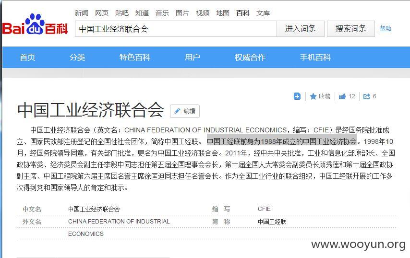
Task: Click the star 收藏 favorite icon
Action: (x=313, y=96)
